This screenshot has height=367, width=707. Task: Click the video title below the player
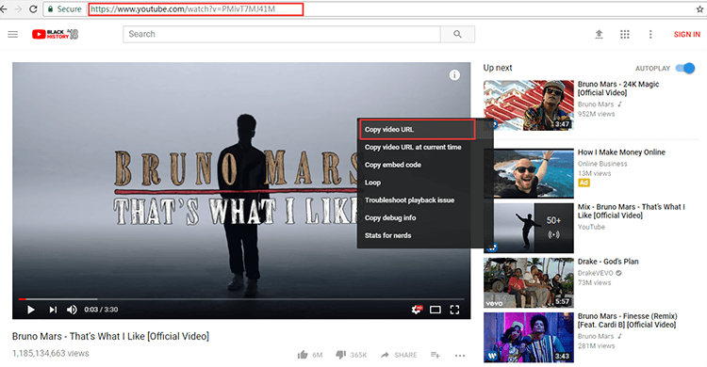(110, 336)
